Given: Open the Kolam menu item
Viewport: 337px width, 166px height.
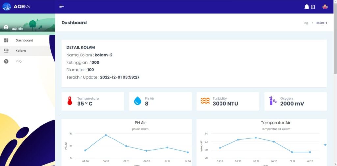Looking at the screenshot, I should [21, 51].
